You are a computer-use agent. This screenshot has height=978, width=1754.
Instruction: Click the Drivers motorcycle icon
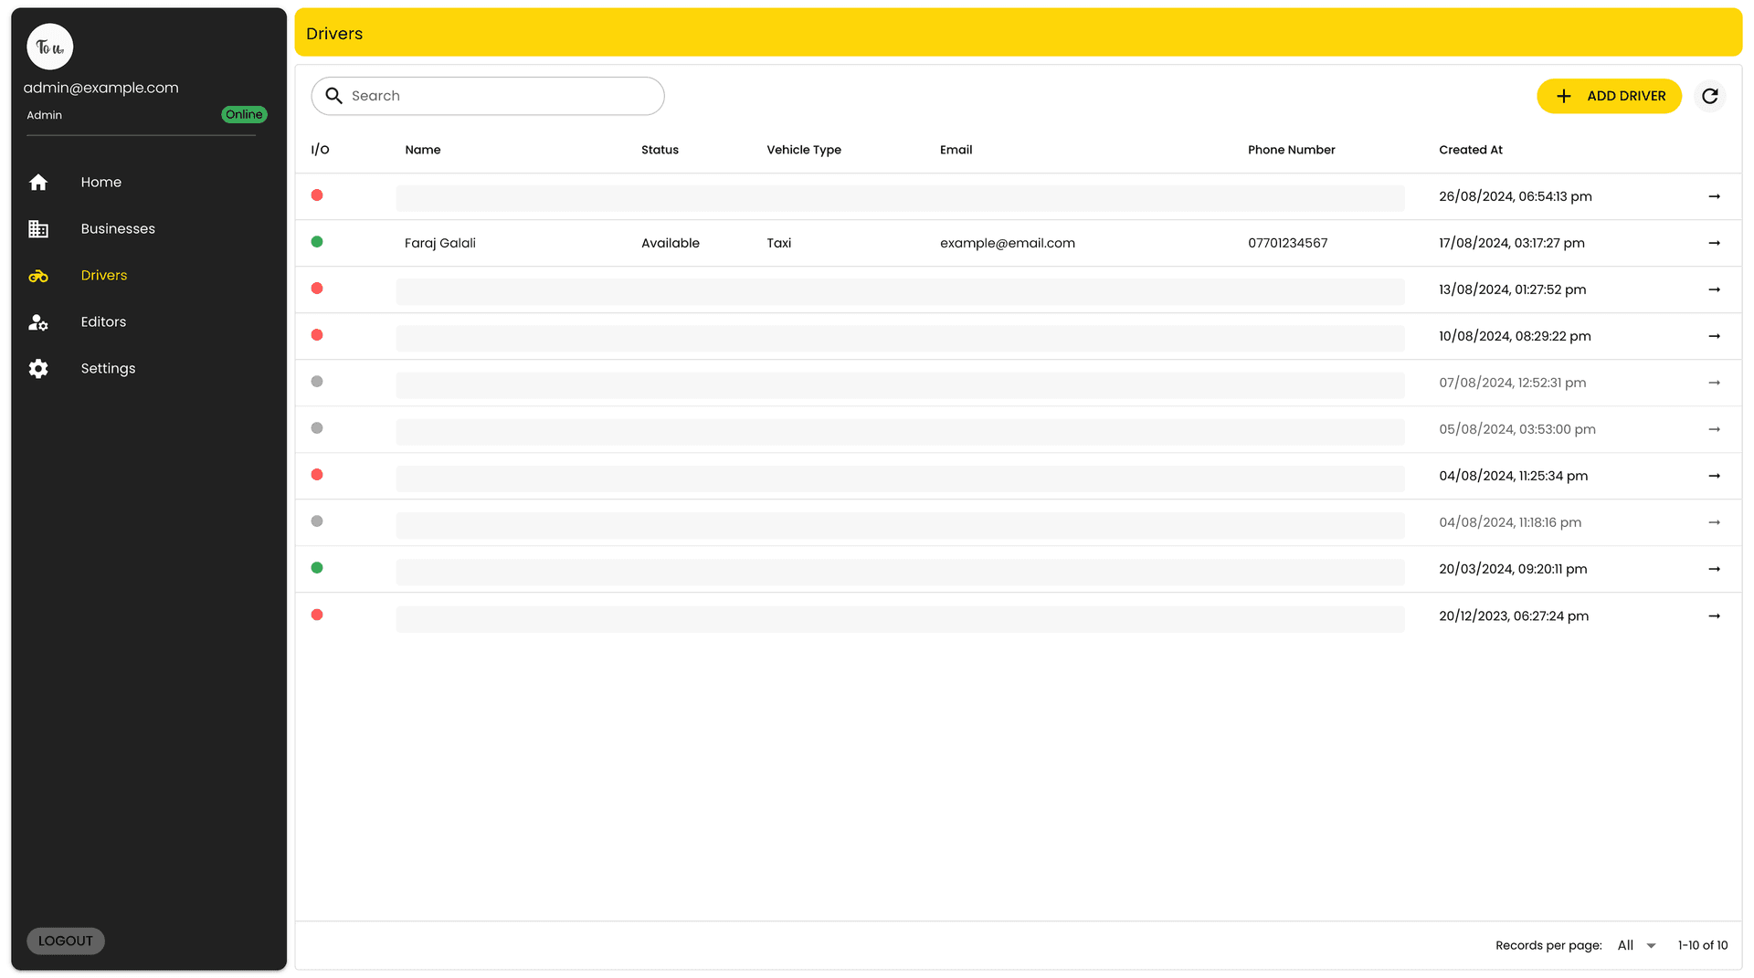(38, 276)
